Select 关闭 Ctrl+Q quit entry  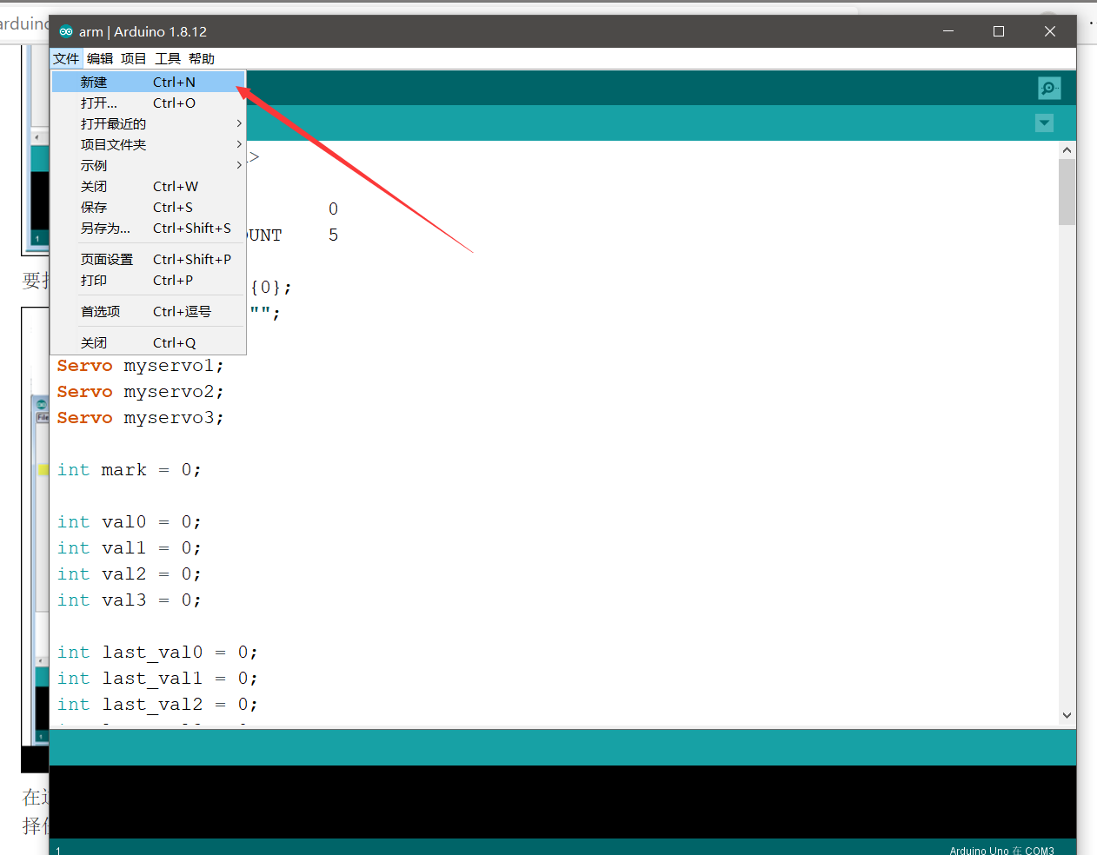click(149, 342)
